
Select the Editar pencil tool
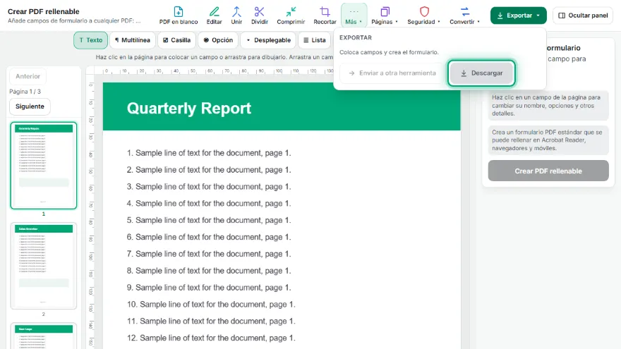(214, 16)
